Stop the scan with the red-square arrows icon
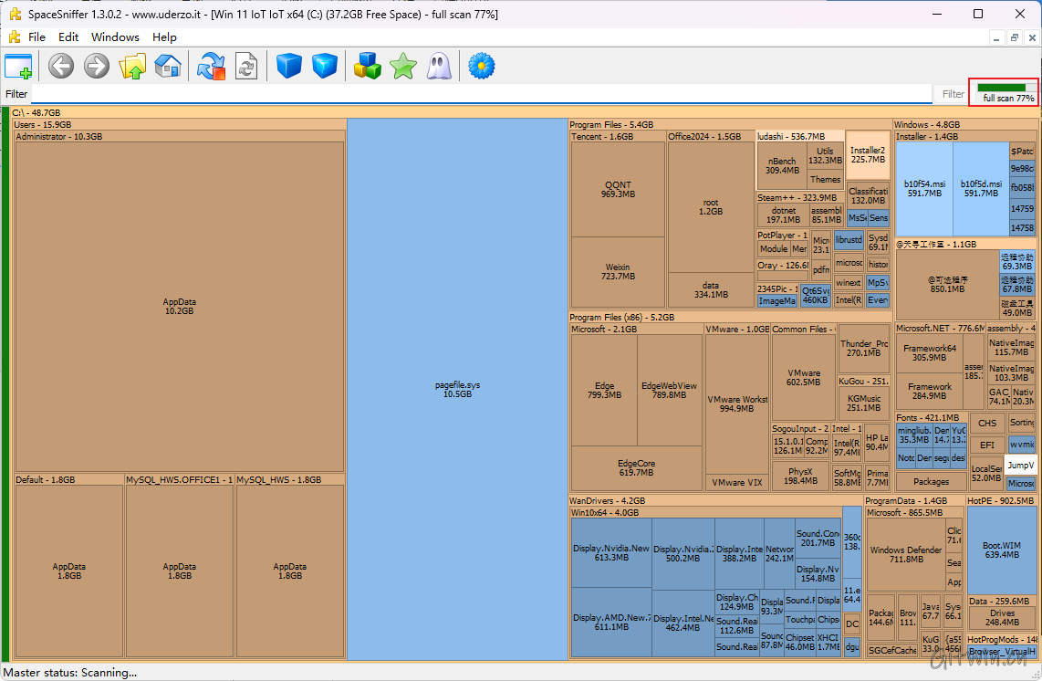This screenshot has height=681, width=1042. point(211,66)
